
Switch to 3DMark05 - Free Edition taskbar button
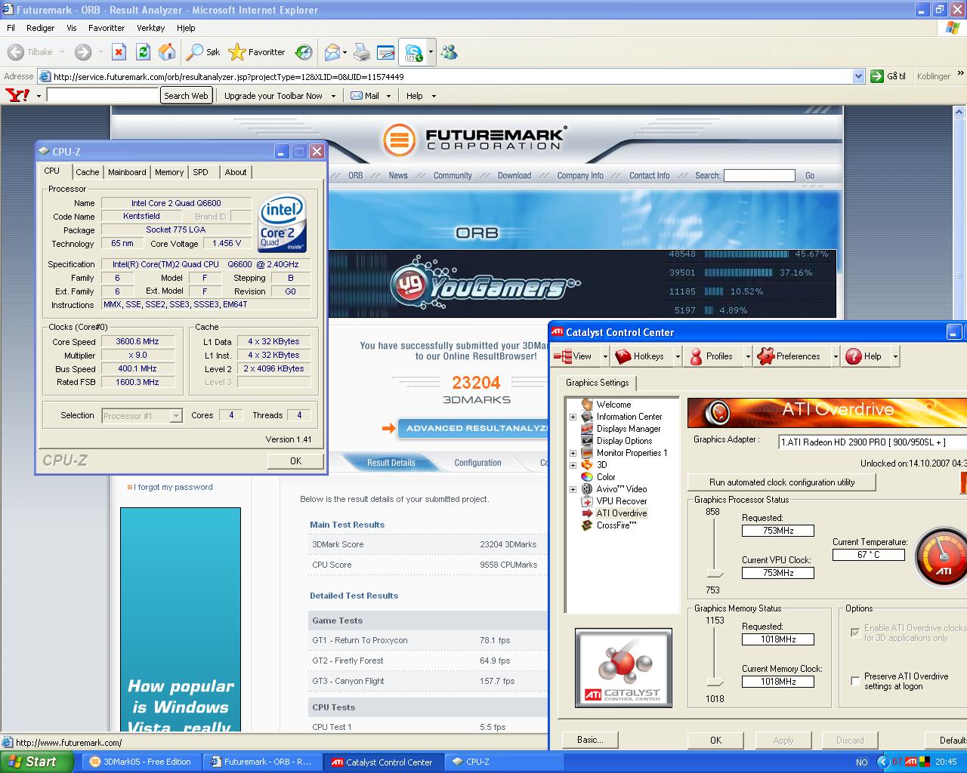pos(141,762)
